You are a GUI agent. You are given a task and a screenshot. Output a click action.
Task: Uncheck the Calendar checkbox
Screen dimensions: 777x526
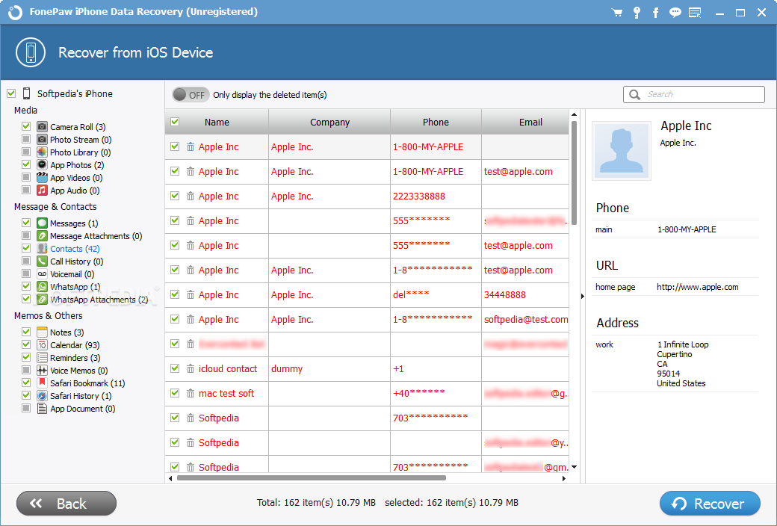[x=26, y=344]
